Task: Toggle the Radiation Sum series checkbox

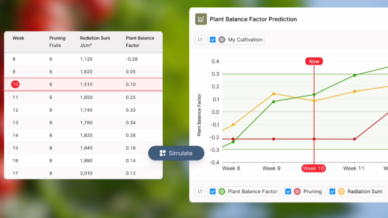Action: click(332, 191)
